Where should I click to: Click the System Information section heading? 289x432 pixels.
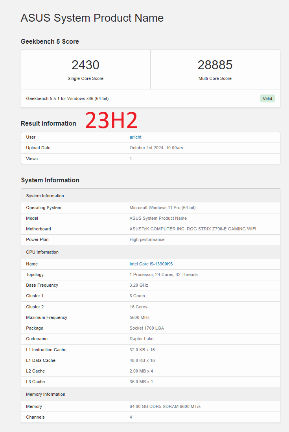pos(50,180)
